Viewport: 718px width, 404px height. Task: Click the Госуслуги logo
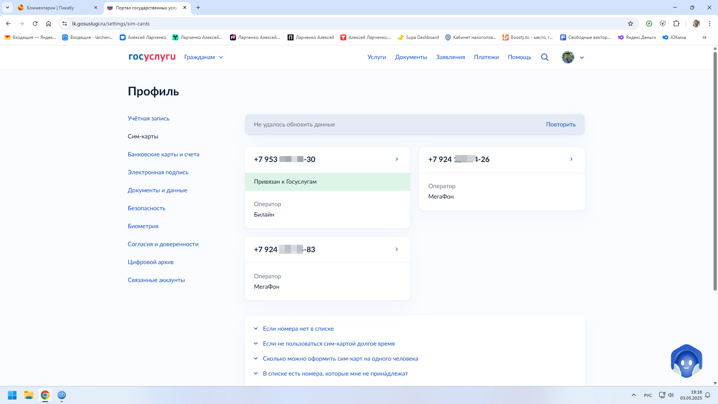click(152, 57)
